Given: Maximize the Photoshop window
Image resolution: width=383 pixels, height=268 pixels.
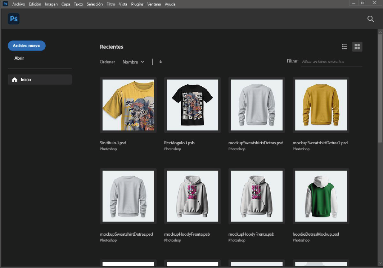Looking at the screenshot, I should click(x=363, y=3).
